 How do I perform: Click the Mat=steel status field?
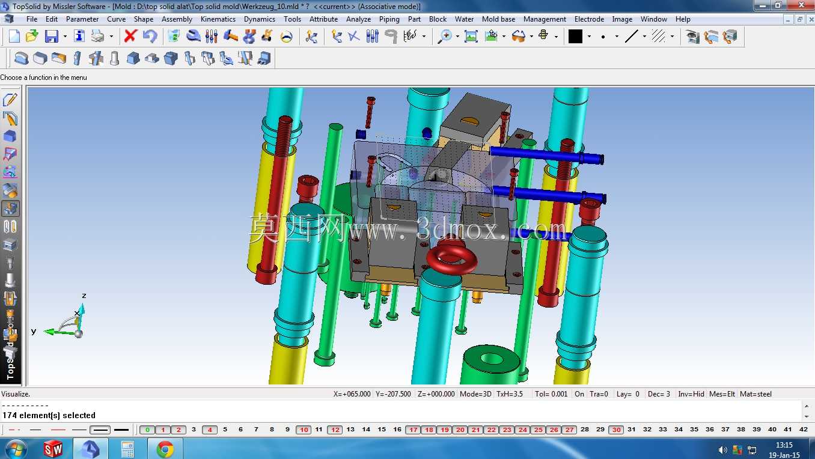pos(756,394)
